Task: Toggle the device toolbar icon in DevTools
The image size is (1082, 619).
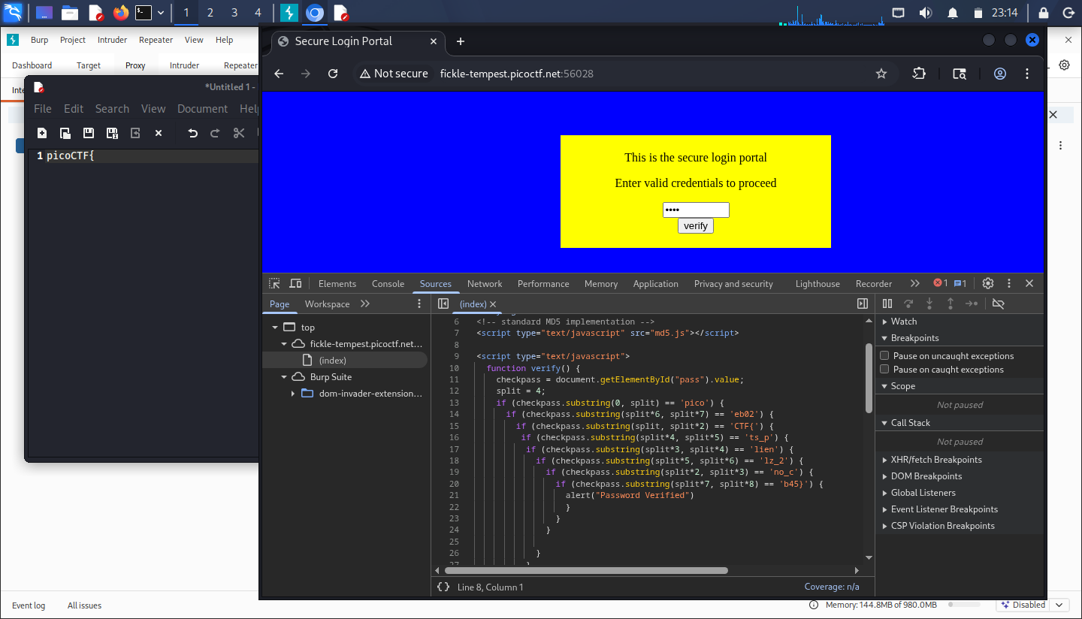Action: (295, 283)
